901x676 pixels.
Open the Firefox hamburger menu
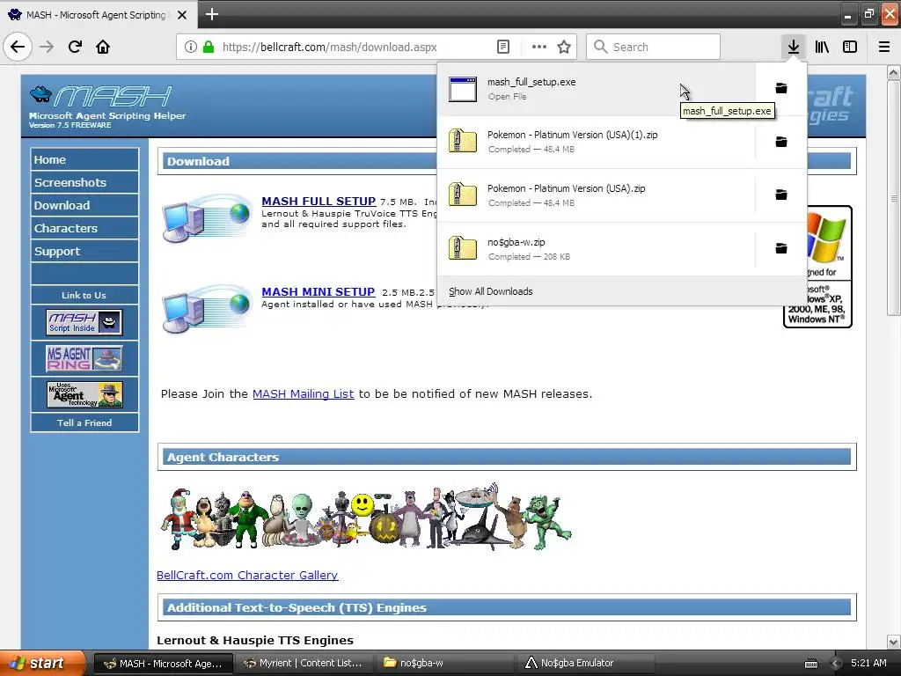(884, 47)
